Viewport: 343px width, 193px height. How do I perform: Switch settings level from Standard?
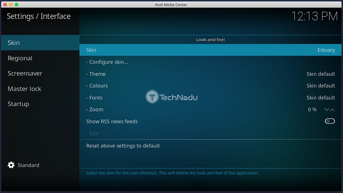click(x=23, y=165)
